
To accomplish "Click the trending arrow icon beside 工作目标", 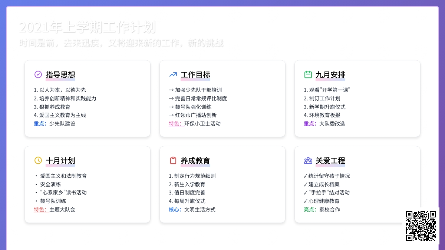I will coord(173,74).
